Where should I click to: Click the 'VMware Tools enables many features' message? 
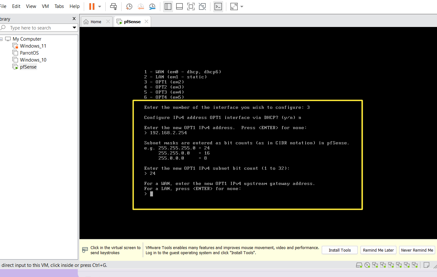tap(232, 250)
